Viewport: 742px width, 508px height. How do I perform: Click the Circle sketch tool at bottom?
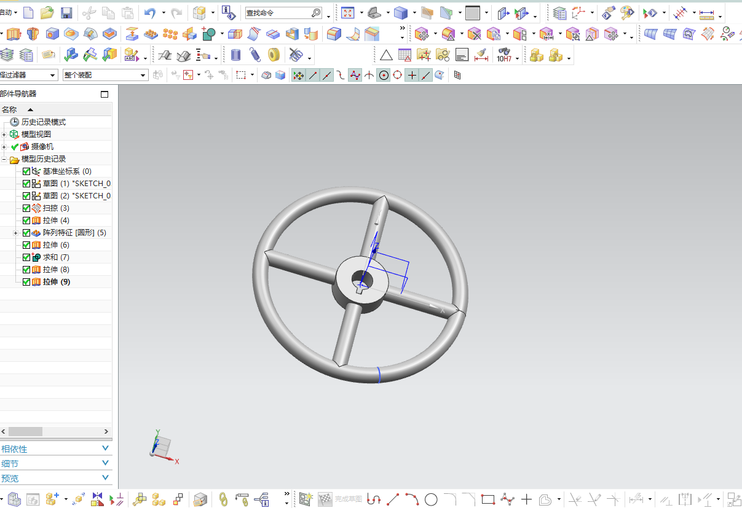click(x=431, y=499)
